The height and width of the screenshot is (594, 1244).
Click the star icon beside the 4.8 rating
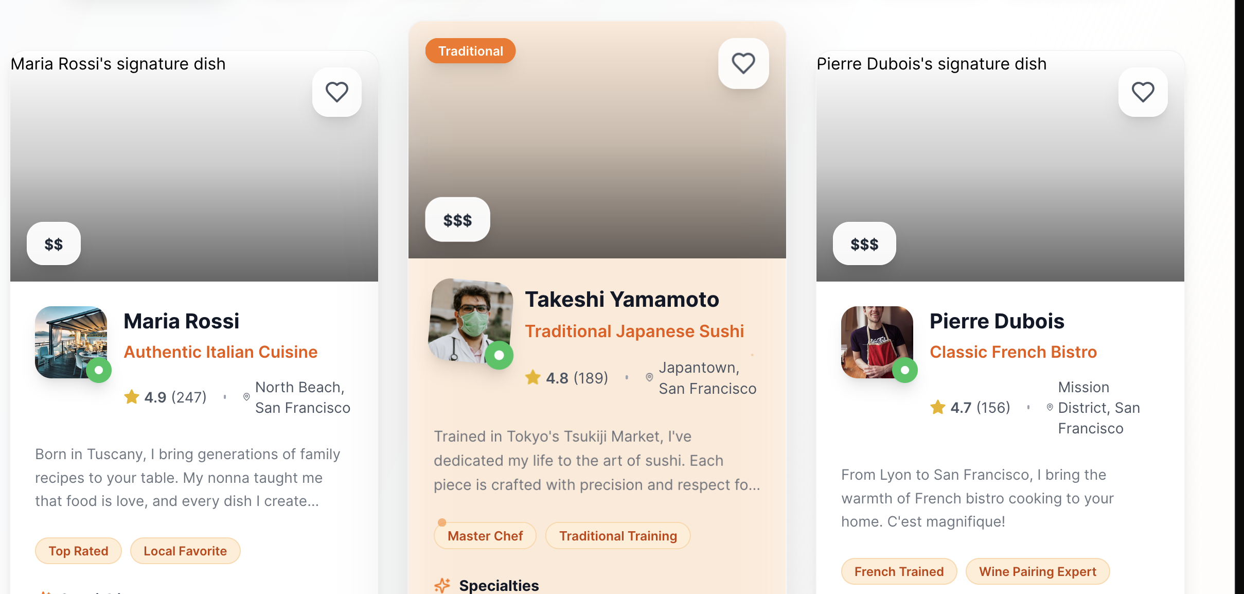click(x=533, y=378)
